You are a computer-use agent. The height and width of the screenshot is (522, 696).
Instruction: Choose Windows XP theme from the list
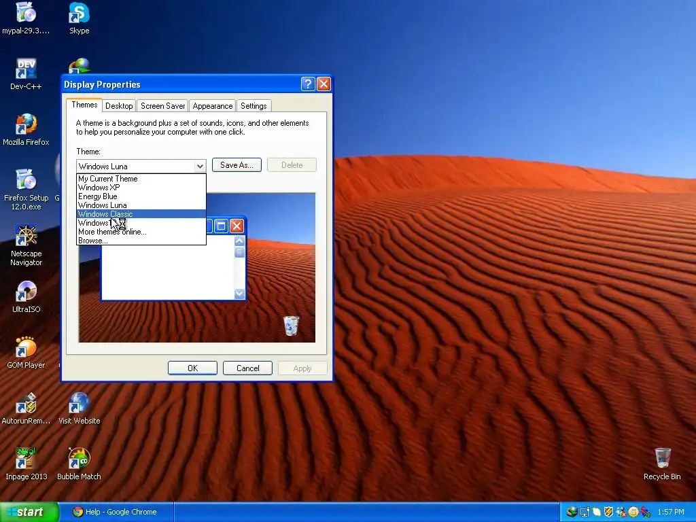pos(141,188)
